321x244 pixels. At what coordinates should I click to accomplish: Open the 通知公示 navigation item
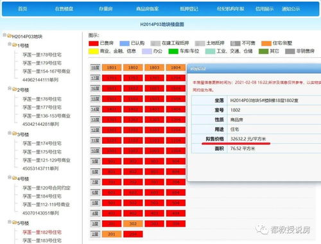291,9
